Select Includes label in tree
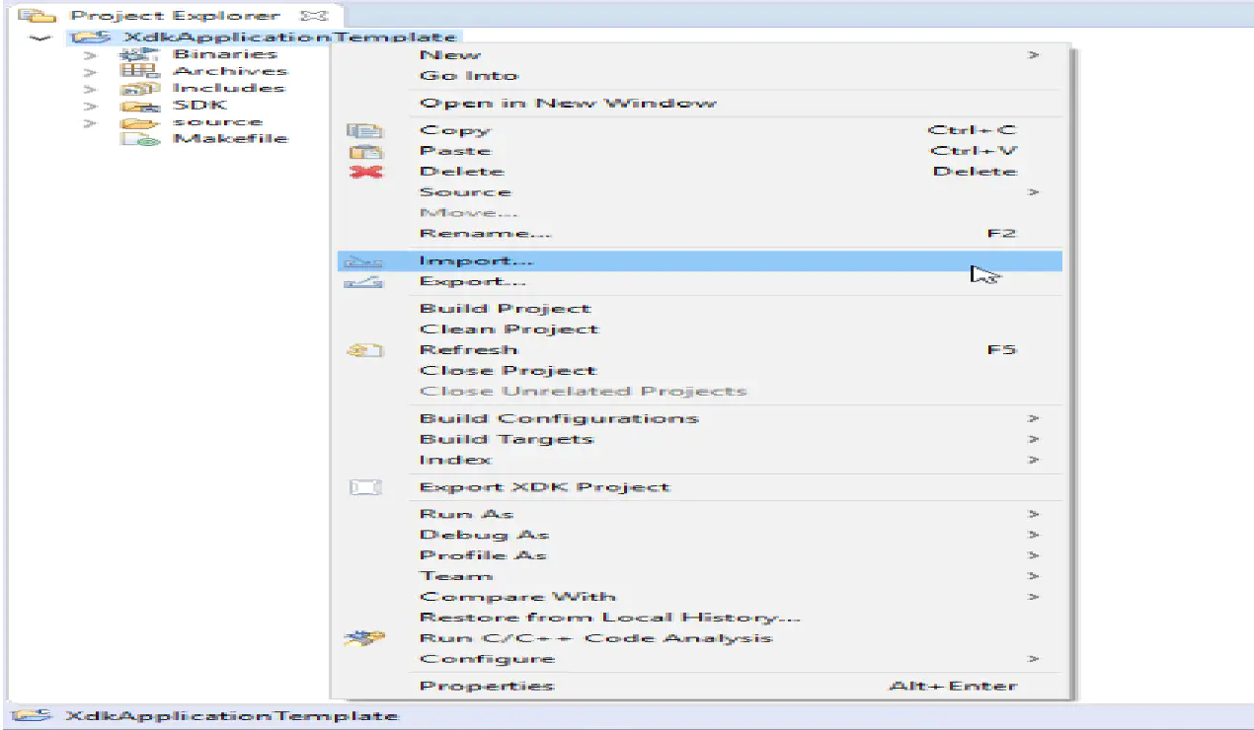The height and width of the screenshot is (730, 1254). pos(229,89)
